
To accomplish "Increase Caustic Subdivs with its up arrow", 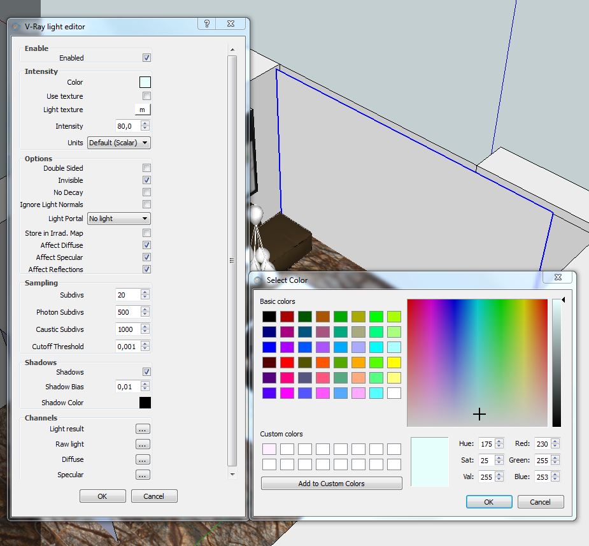I will click(145, 326).
